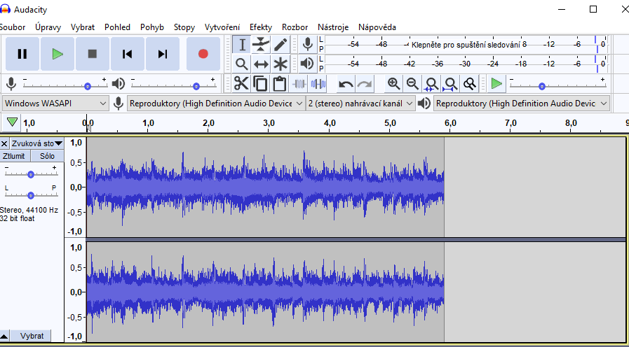
Task: Click the Cut scissors icon
Action: coord(241,84)
